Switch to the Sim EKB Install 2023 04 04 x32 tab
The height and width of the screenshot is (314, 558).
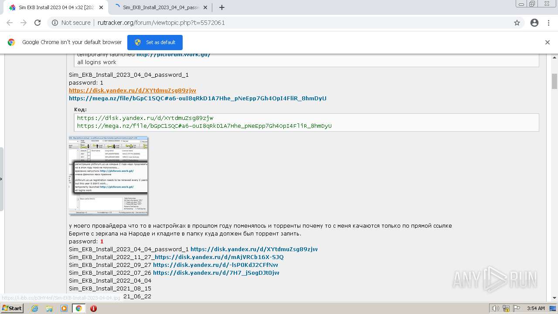(55, 7)
